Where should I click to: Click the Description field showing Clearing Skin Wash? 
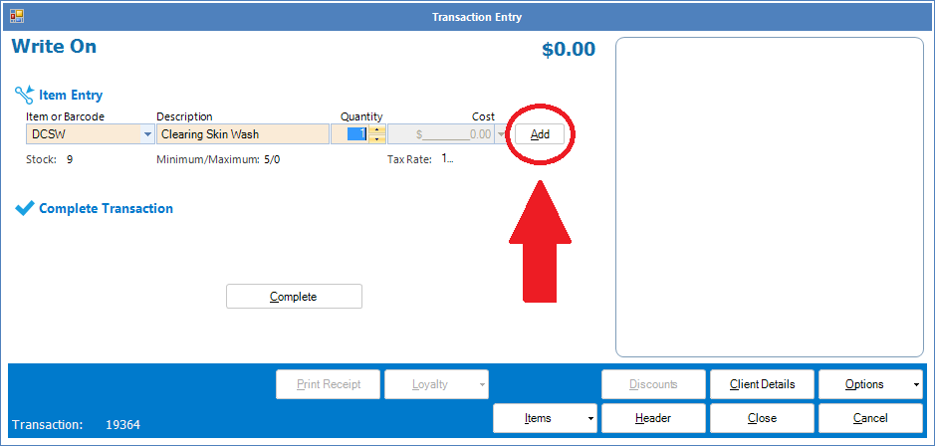tap(242, 134)
